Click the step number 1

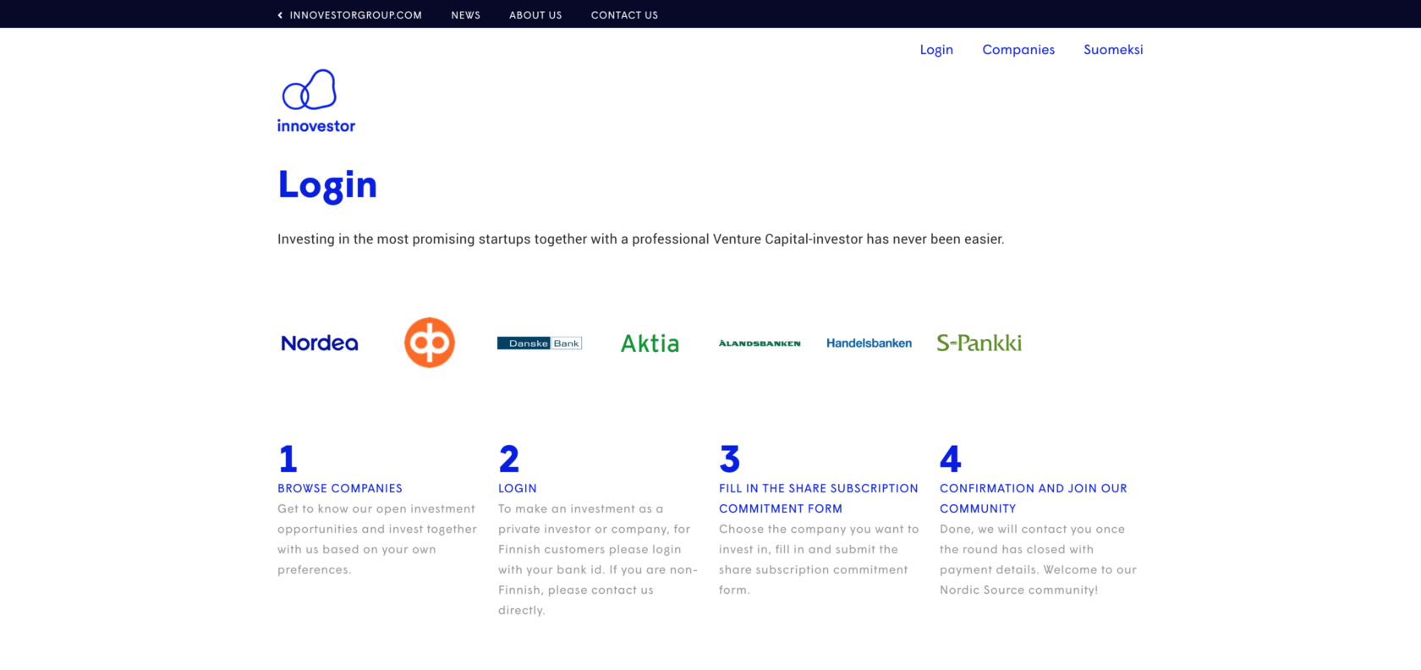[288, 459]
